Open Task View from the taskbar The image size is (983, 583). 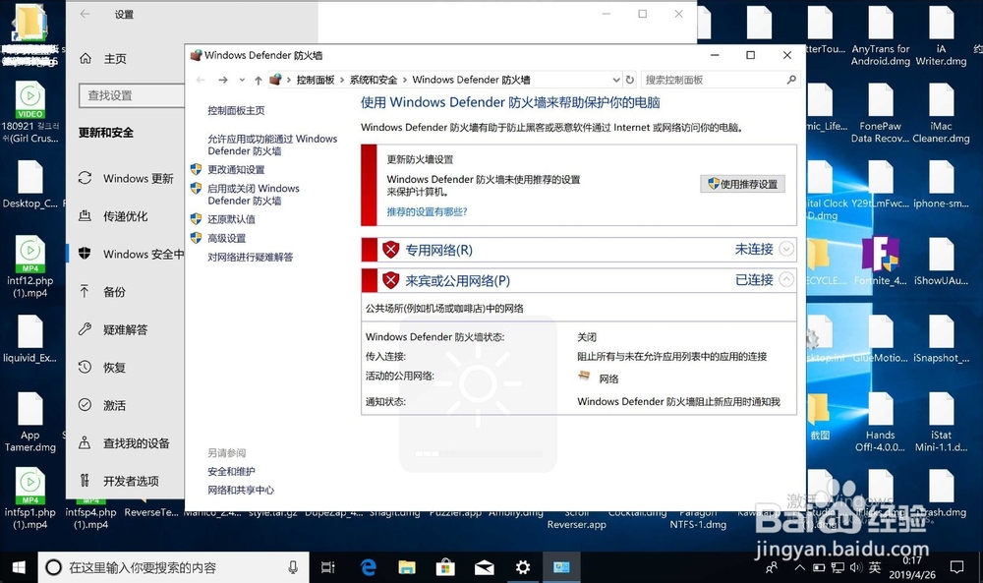tap(328, 567)
